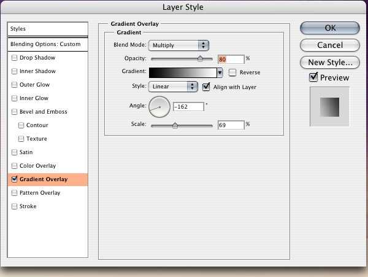
Task: Enable the Reverse gradient checkbox
Action: tap(232, 72)
